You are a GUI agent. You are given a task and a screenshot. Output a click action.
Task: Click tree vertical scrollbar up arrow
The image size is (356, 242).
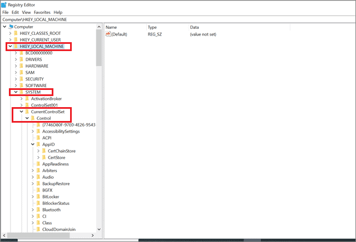click(99, 27)
